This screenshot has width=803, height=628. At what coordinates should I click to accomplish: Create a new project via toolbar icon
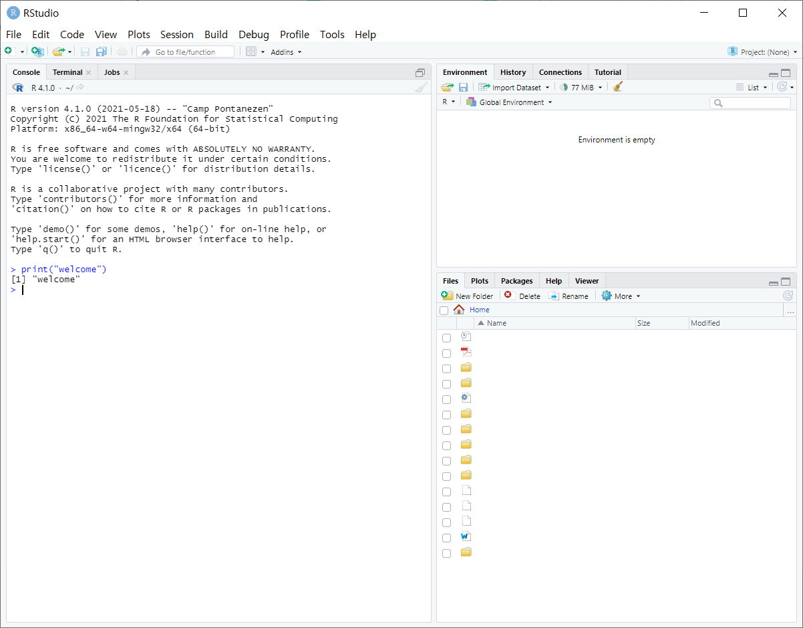coord(38,51)
